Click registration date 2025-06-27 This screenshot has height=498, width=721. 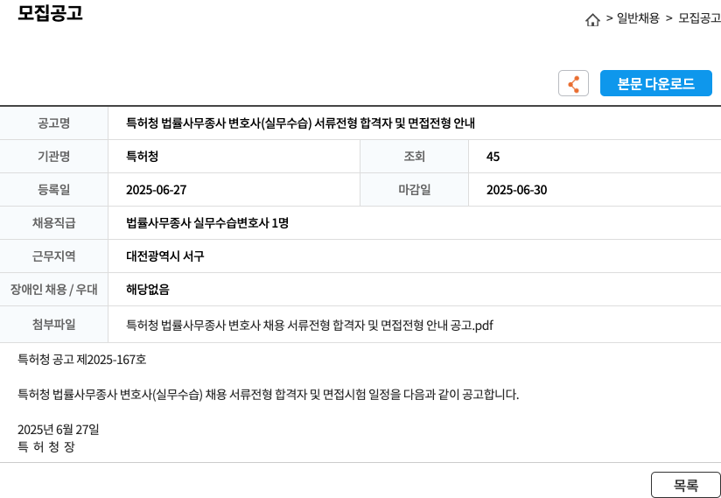point(157,190)
